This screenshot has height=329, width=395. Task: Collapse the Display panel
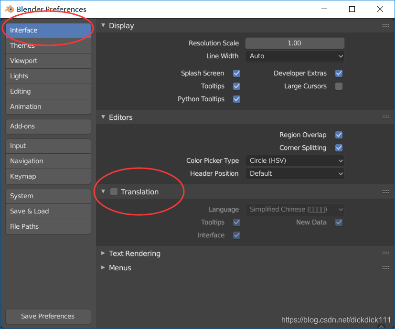[x=103, y=25]
